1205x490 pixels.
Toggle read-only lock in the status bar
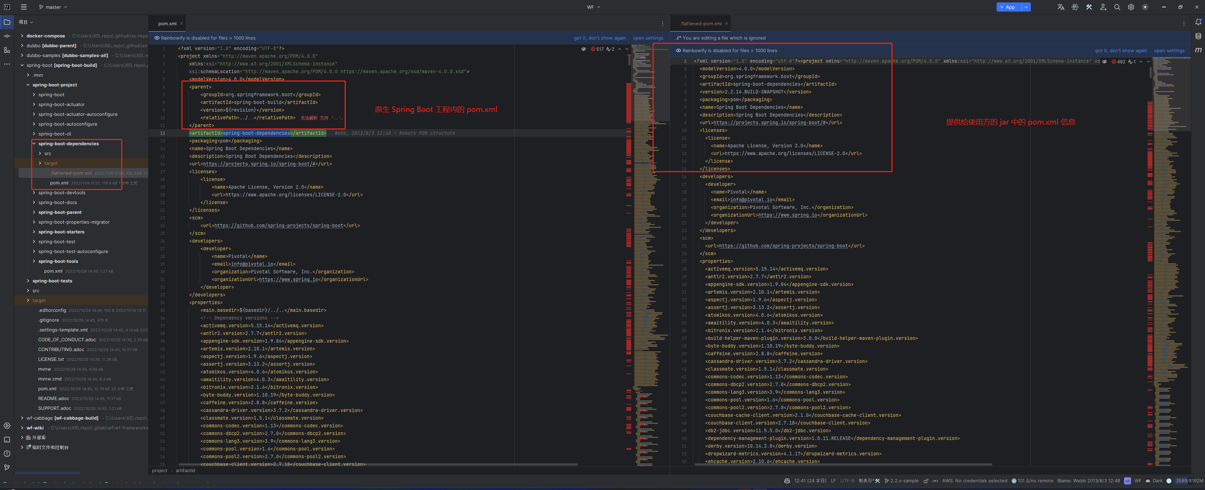[925, 481]
